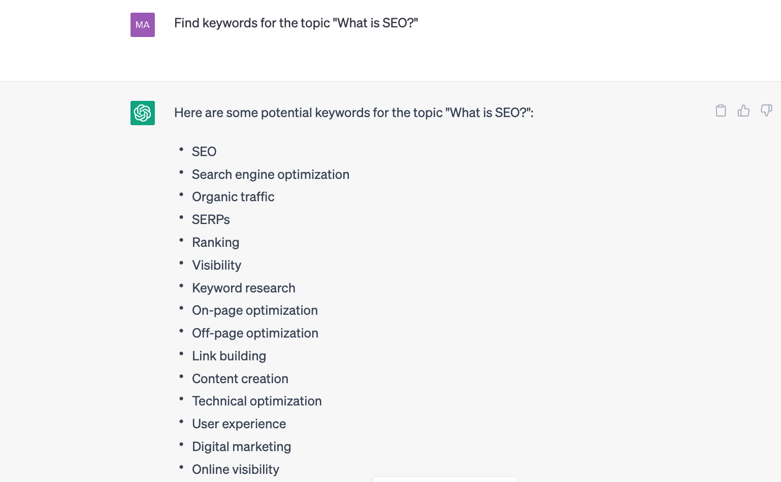781x482 pixels.
Task: Click the "Digital marketing" keyword
Action: pyautogui.click(x=241, y=447)
